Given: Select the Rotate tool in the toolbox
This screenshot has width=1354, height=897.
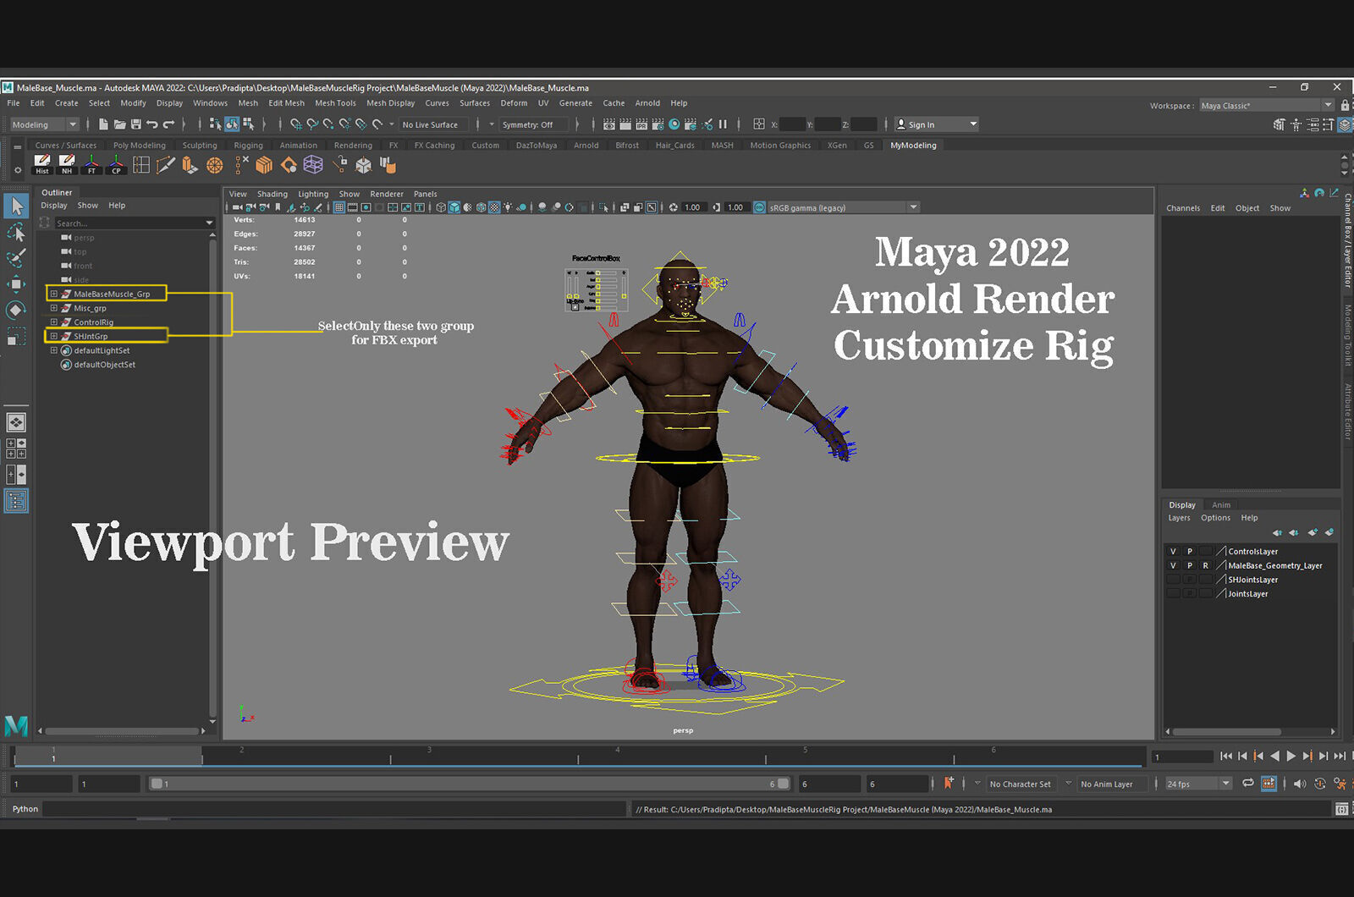Looking at the screenshot, I should click(16, 310).
